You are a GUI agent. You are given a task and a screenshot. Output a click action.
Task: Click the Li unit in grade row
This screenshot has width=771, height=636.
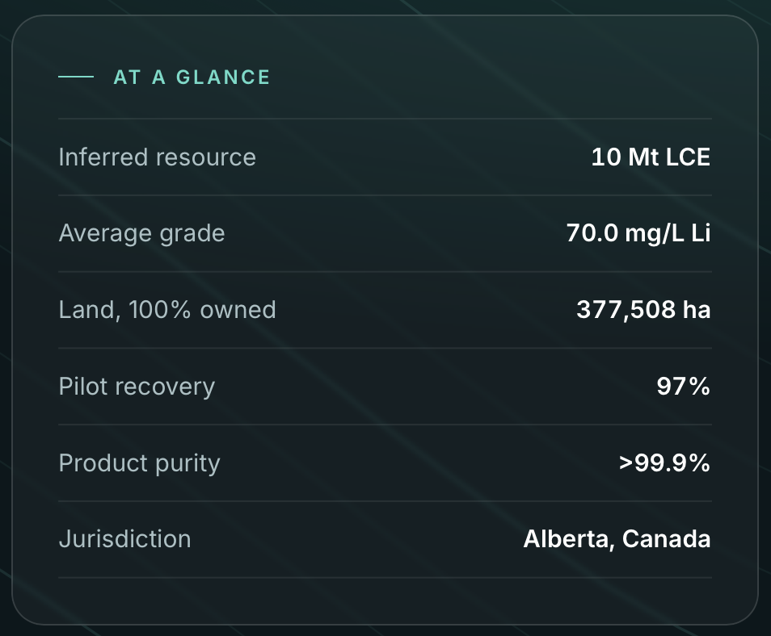701,232
